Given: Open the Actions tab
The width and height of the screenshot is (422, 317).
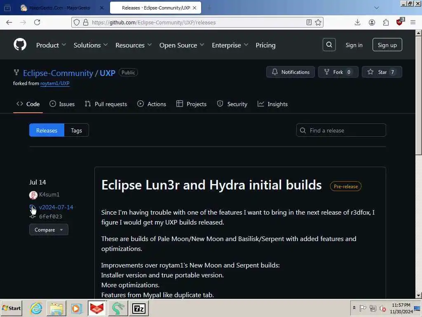Looking at the screenshot, I should [152, 104].
